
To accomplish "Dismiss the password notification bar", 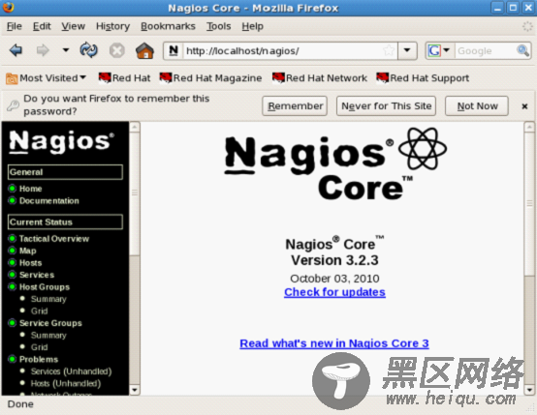I will click(524, 106).
